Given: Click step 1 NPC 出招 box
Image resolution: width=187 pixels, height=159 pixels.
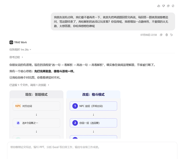Looking at the screenshot, I should pos(93,106).
